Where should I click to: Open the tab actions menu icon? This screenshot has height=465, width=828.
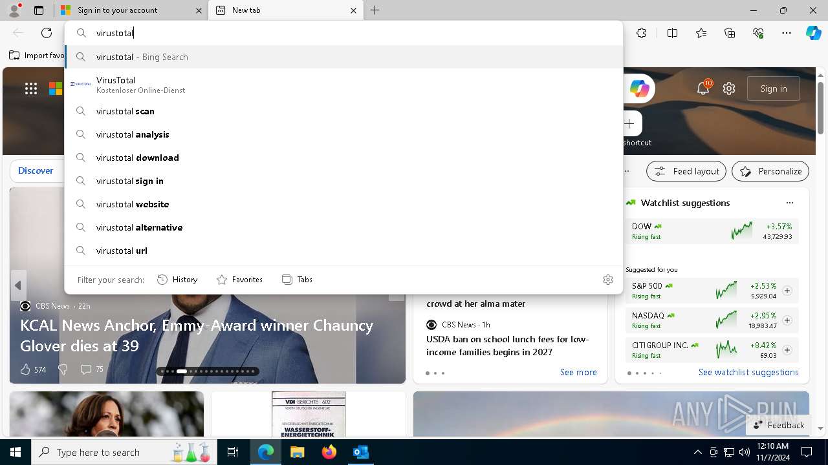pyautogui.click(x=39, y=10)
